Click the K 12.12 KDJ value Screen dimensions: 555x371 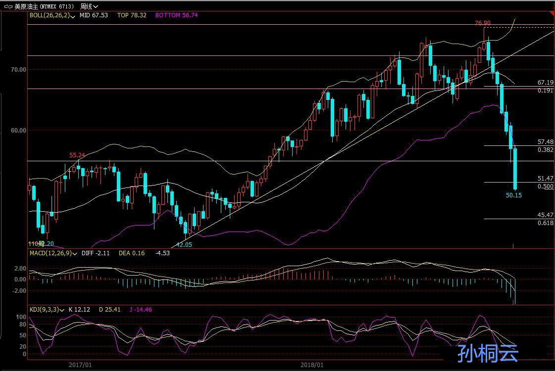click(79, 310)
